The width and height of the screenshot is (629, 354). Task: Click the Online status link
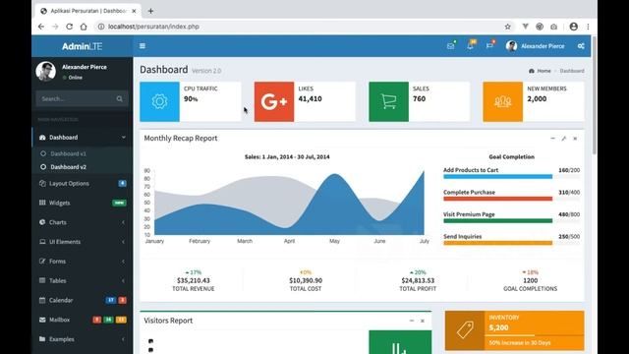point(73,78)
